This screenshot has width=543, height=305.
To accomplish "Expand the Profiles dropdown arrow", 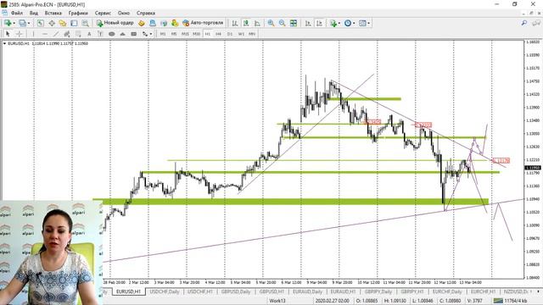I will pyautogui.click(x=29, y=23).
